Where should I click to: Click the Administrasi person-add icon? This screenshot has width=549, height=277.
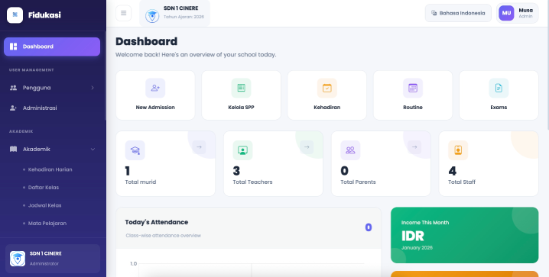click(13, 108)
